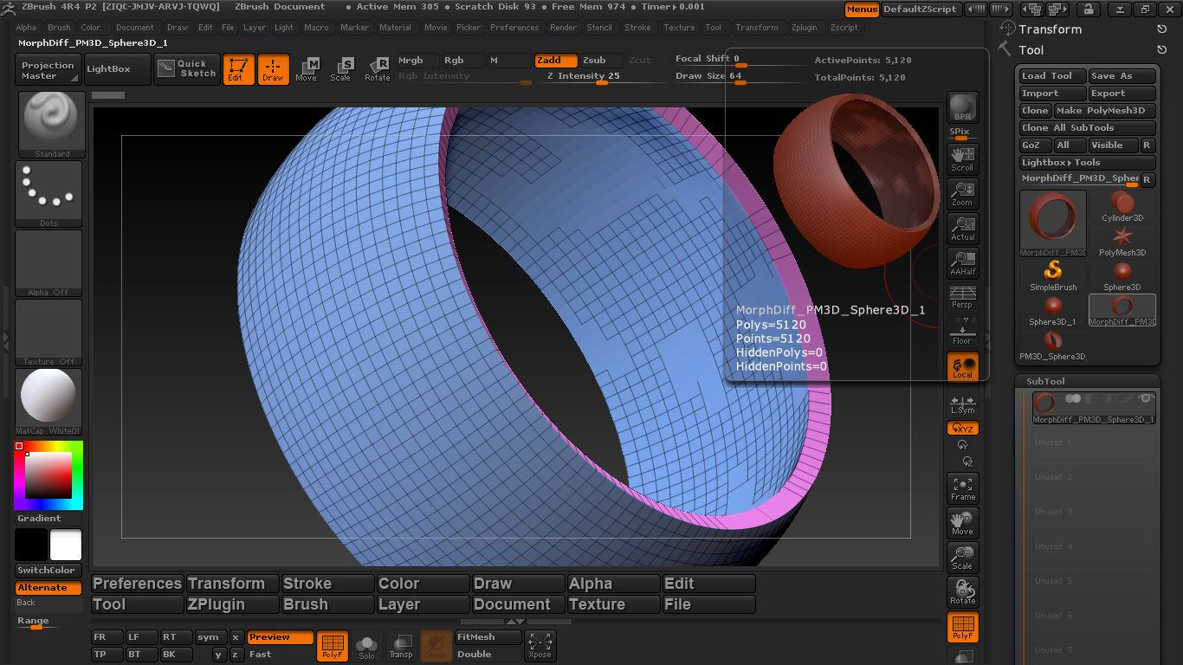Viewport: 1183px width, 665px height.
Task: Expand the Transform palette header
Action: 1050,29
